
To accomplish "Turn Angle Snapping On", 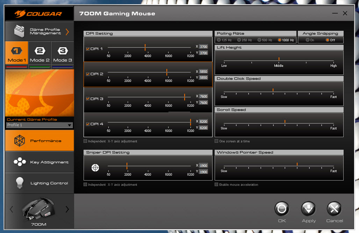I will click(x=308, y=40).
